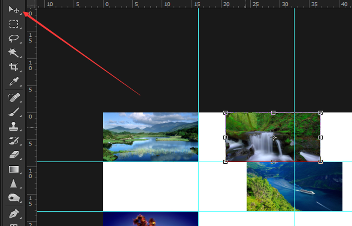
Task: Select the Magic Wand tool
Action: click(x=14, y=53)
